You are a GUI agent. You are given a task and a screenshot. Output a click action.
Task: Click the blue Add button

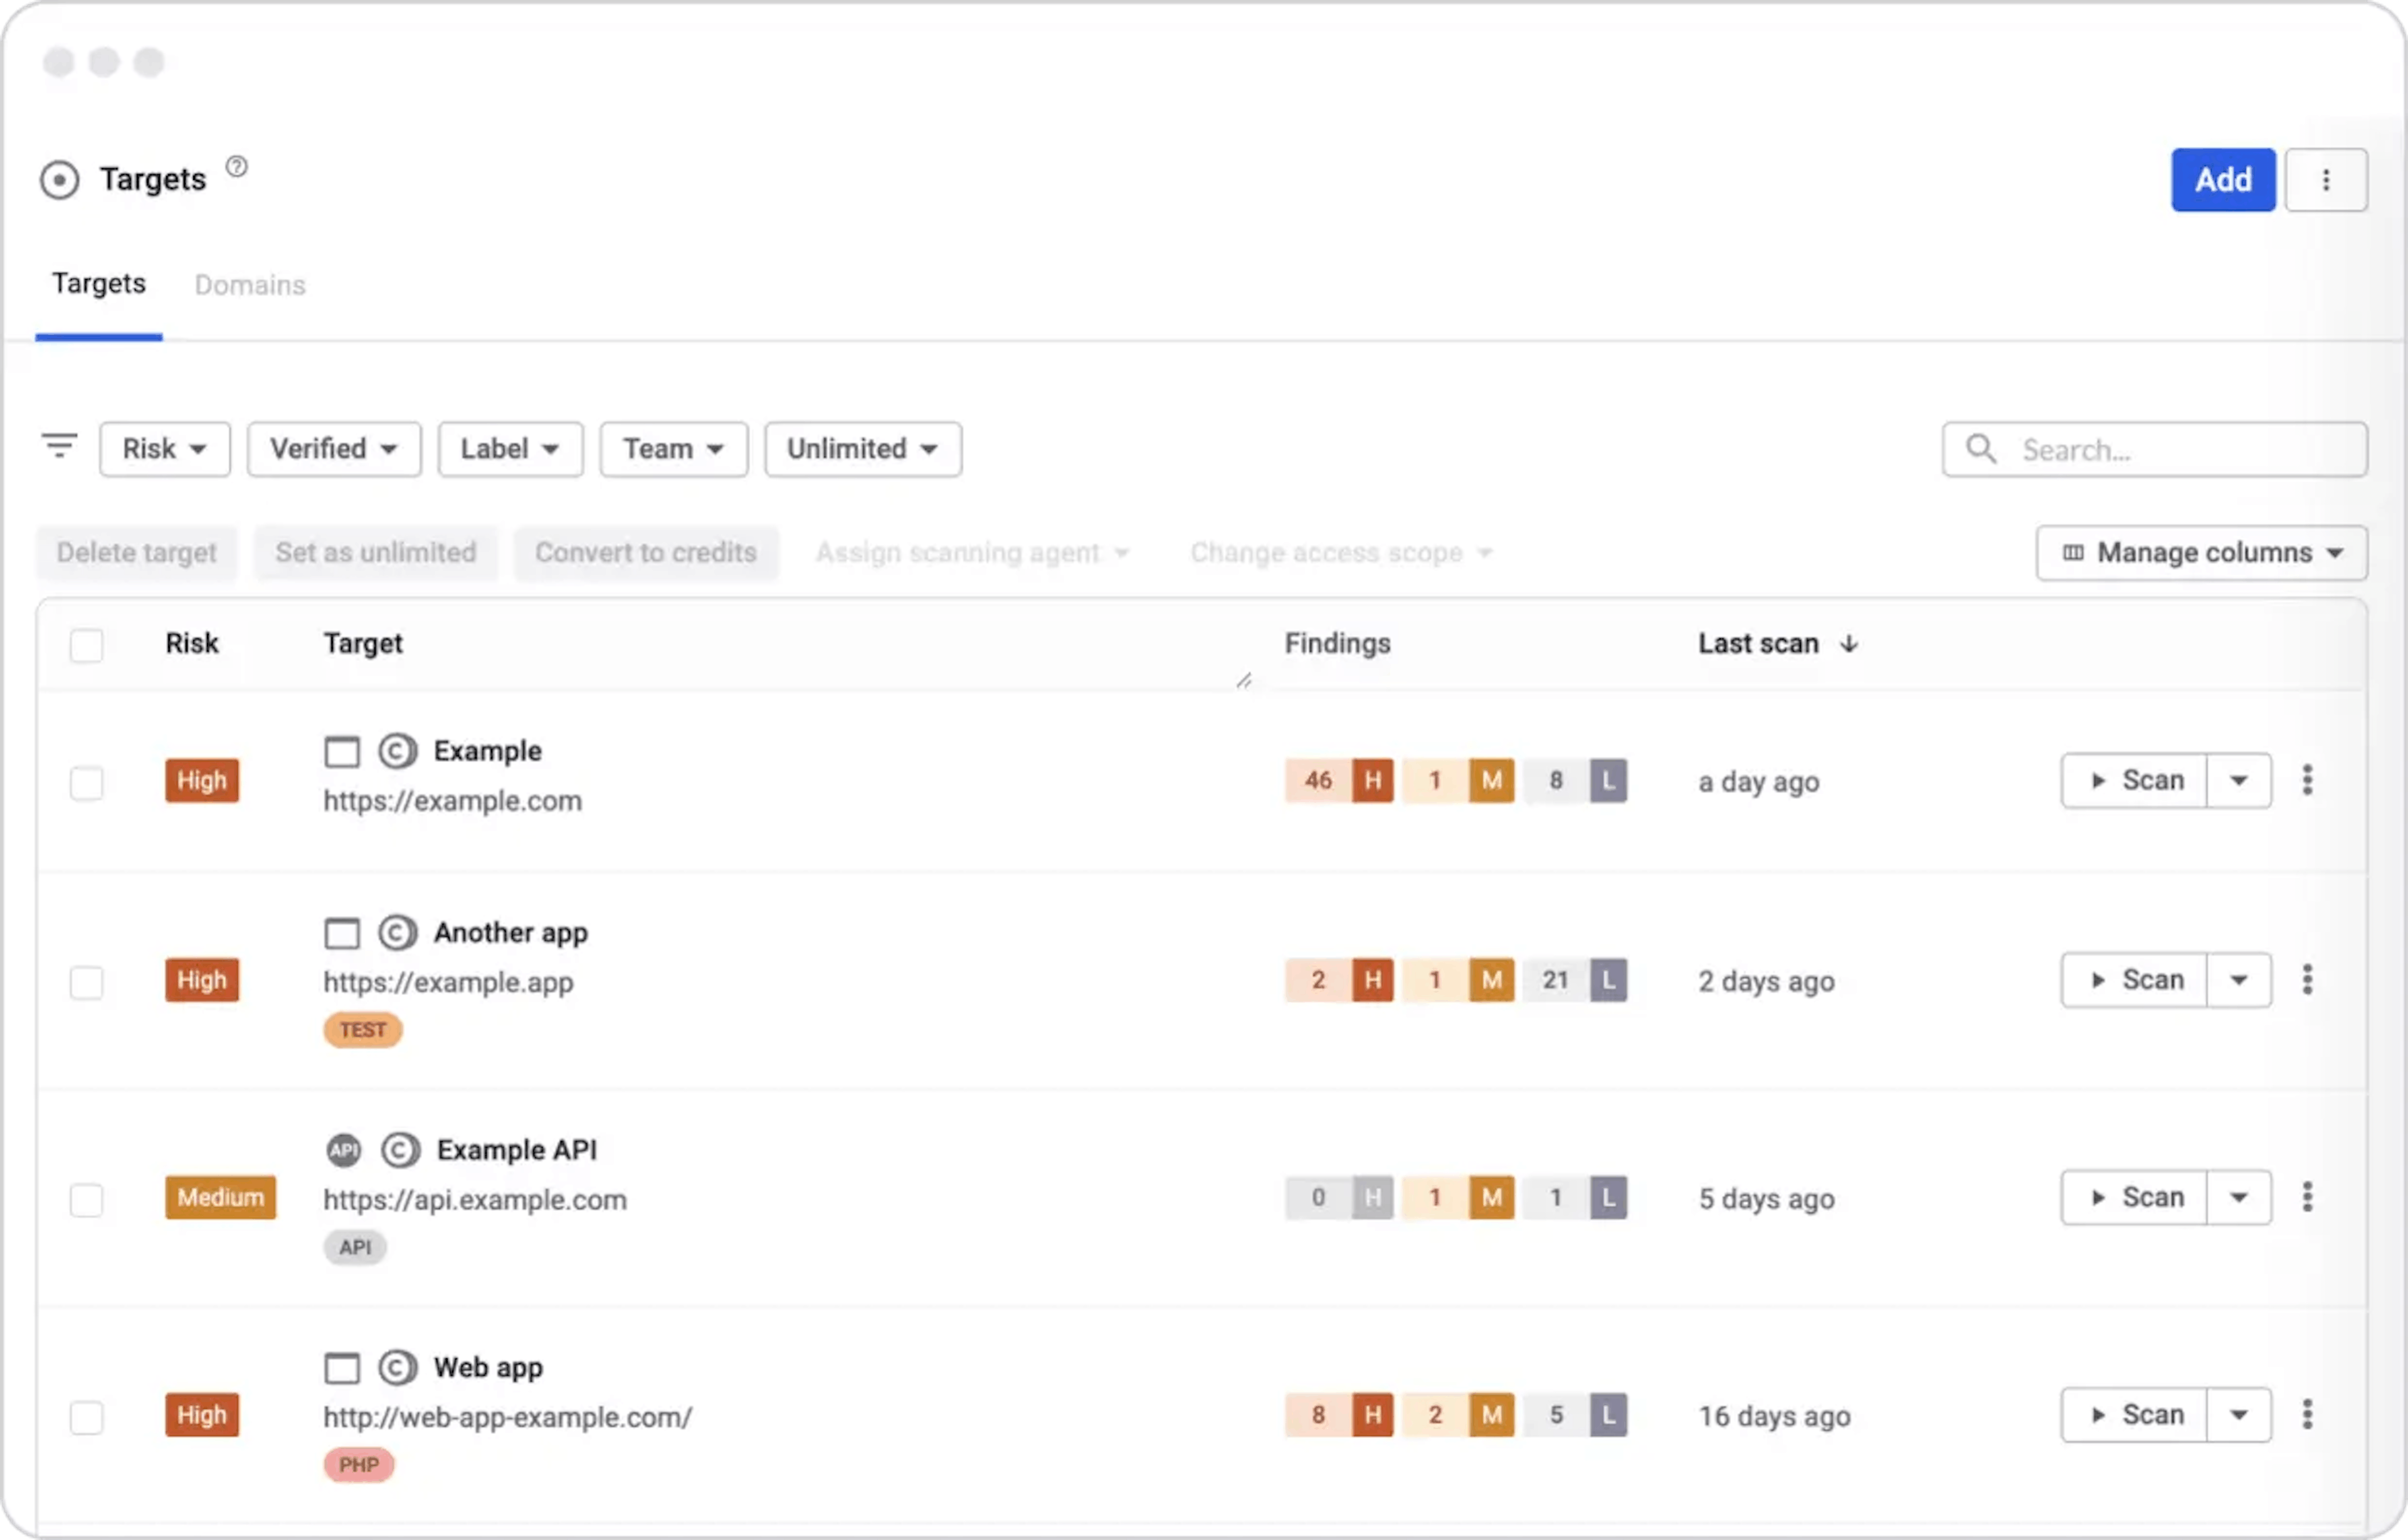click(x=2222, y=180)
